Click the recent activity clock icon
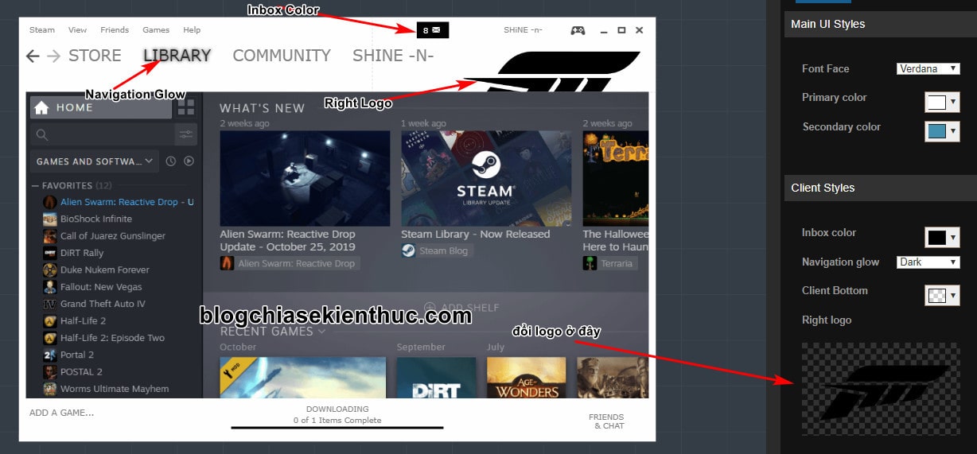977x454 pixels. pyautogui.click(x=170, y=161)
